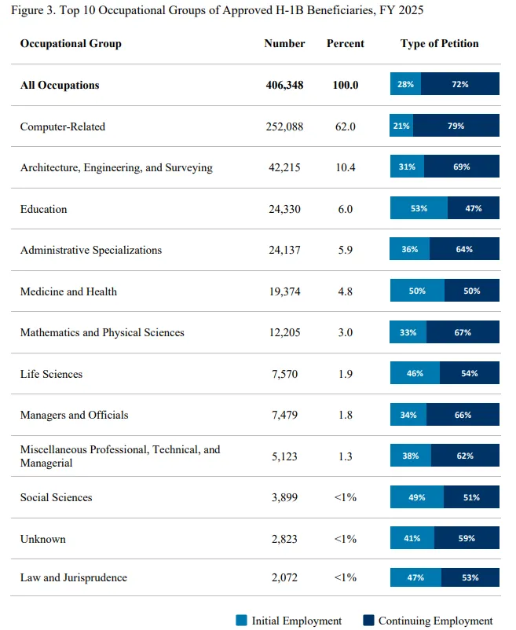This screenshot has height=630, width=516.
Task: Click the Medicine and Health row label
Action: pos(68,291)
